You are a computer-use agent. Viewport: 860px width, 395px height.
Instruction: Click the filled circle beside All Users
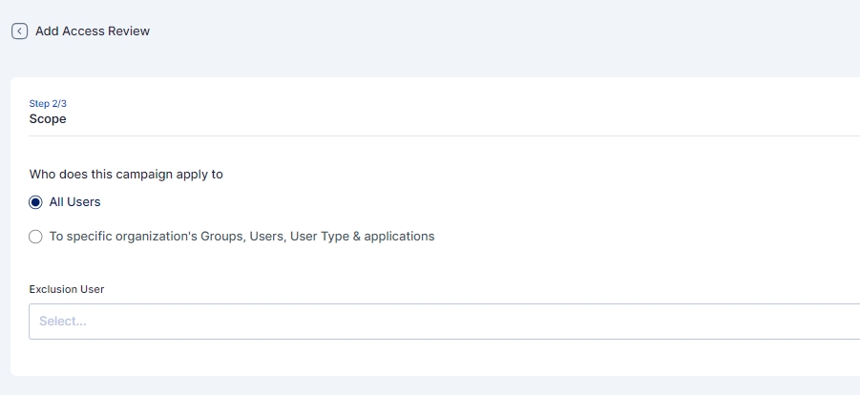point(36,202)
